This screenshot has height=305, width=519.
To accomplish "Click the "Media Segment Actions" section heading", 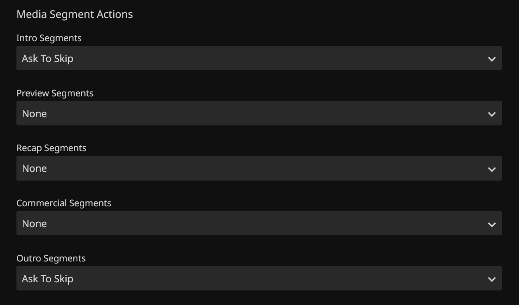I will pyautogui.click(x=74, y=15).
